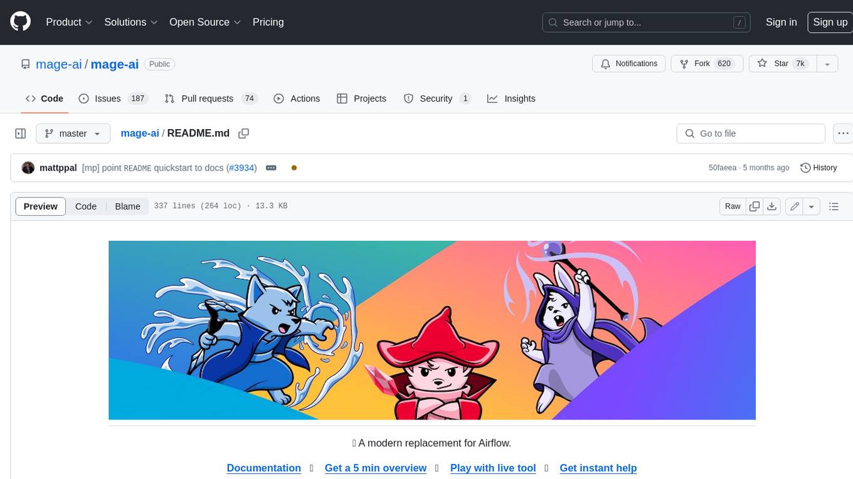Open the Documentation link
The height and width of the screenshot is (479, 853).
[x=263, y=468]
